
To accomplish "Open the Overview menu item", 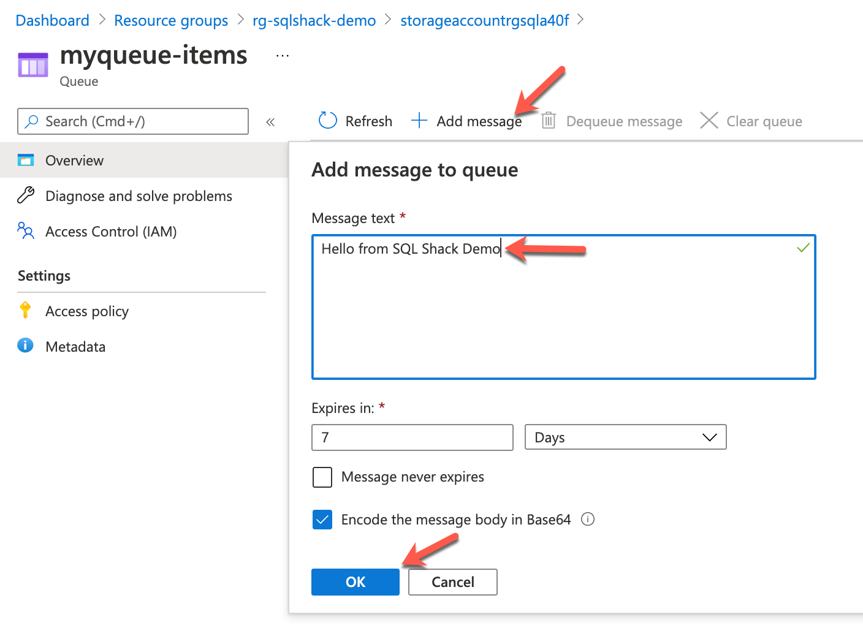I will coord(74,161).
